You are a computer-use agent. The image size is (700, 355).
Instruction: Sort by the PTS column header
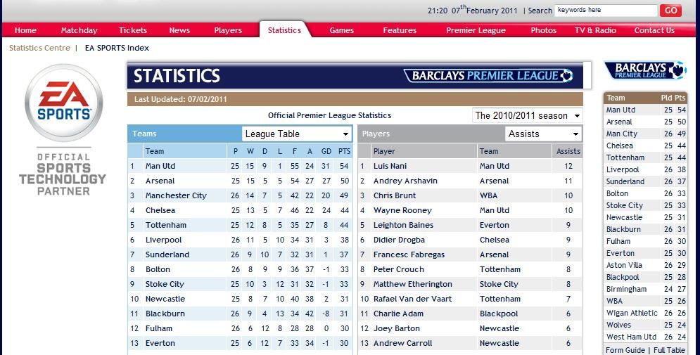[344, 151]
